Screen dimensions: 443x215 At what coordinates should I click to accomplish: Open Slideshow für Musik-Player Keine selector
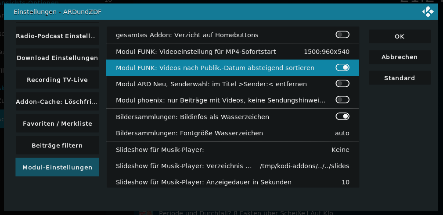[x=233, y=150]
